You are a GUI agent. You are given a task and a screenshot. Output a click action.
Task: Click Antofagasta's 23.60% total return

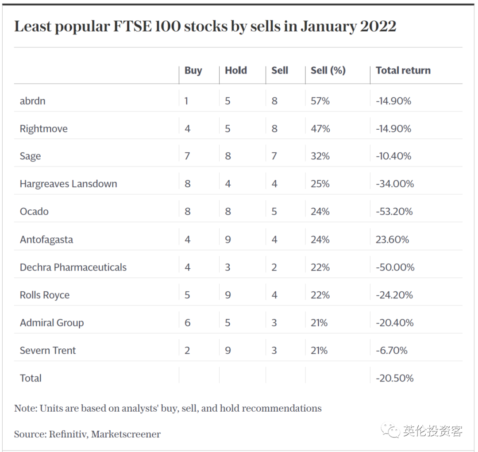392,240
